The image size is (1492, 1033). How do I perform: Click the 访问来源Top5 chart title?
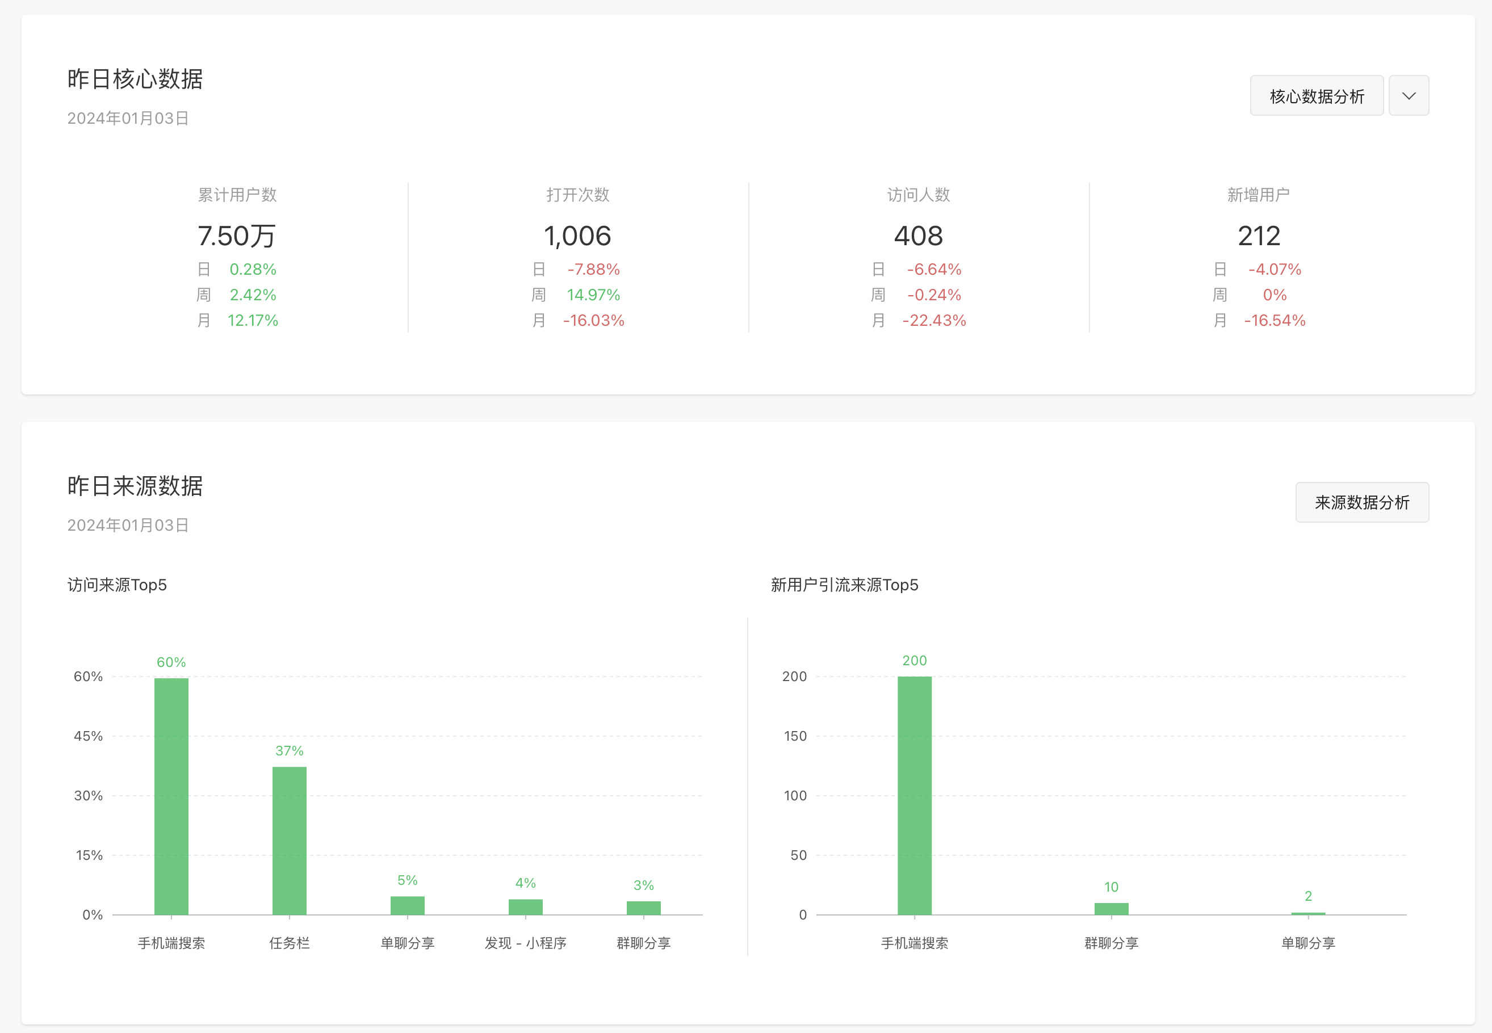[117, 585]
